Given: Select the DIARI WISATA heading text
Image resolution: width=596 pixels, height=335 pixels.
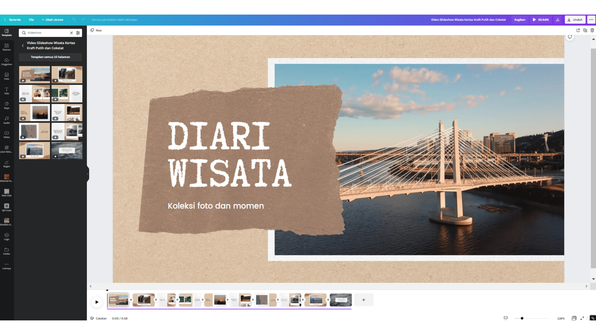Looking at the screenshot, I should (230, 154).
